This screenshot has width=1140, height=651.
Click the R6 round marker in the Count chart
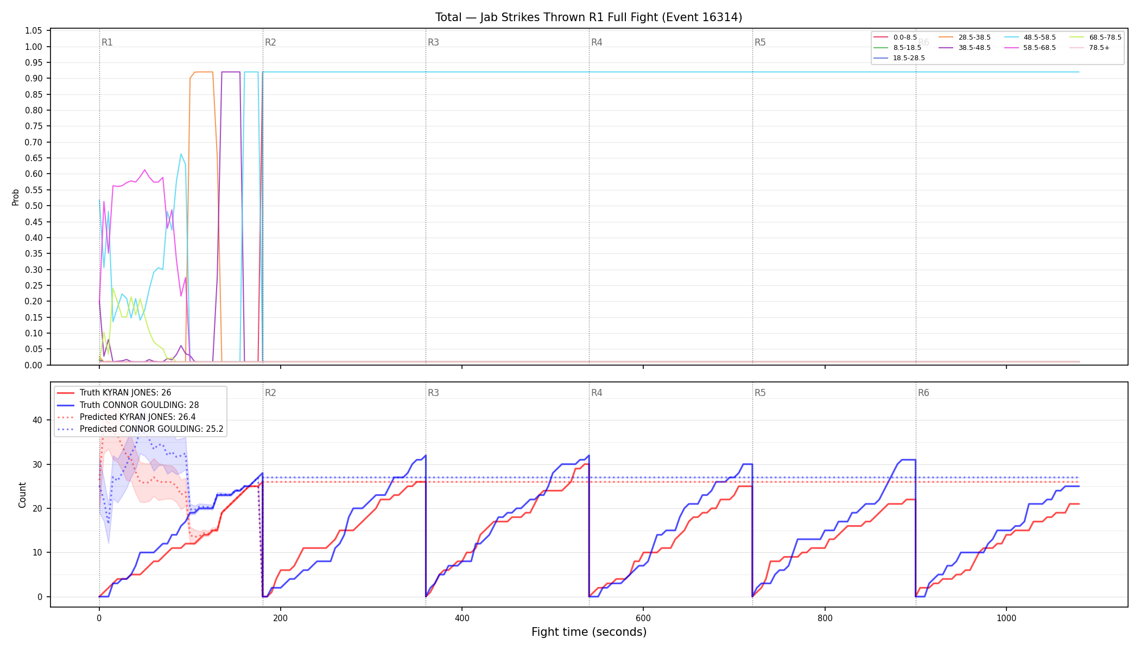pos(923,393)
